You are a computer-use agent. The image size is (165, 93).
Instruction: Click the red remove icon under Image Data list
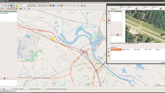coord(118,35)
